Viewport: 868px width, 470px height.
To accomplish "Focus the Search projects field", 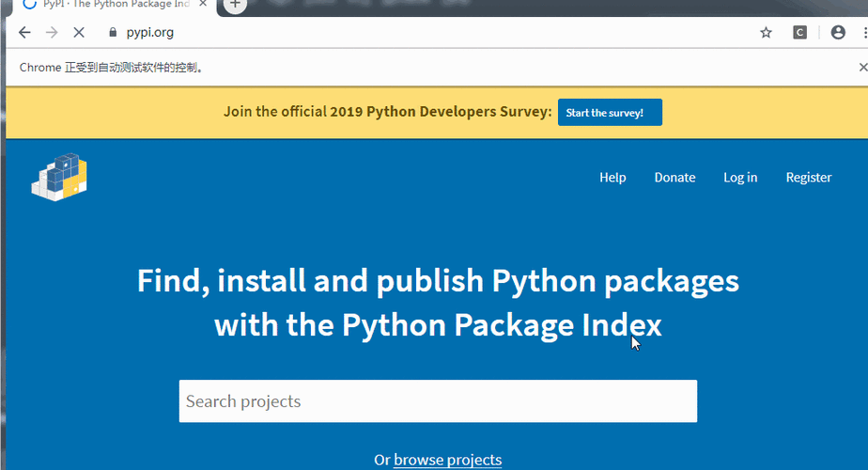I will click(x=438, y=401).
